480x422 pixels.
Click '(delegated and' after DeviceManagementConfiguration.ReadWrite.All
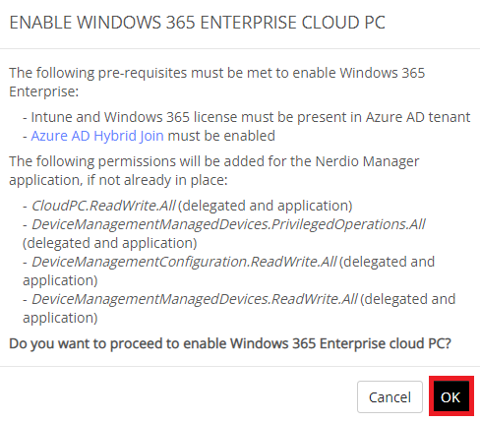[x=387, y=262]
